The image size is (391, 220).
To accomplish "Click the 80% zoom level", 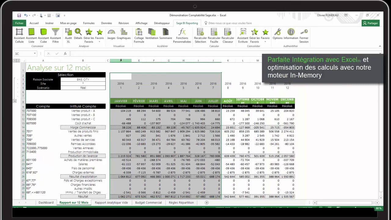I will (378, 208).
